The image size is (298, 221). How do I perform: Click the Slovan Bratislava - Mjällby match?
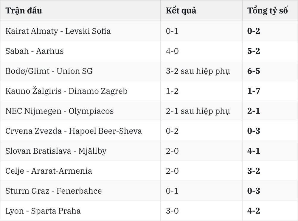56,151
